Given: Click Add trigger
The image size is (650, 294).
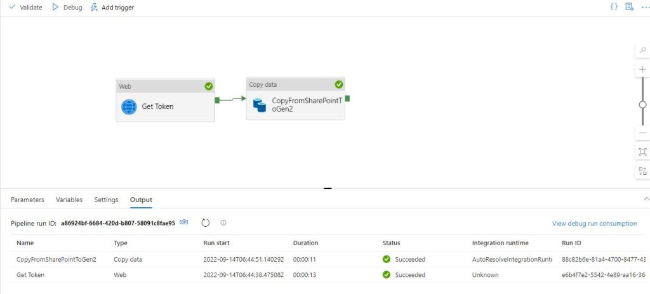Looking at the screenshot, I should 112,8.
